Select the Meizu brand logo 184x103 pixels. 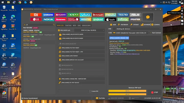110,15
